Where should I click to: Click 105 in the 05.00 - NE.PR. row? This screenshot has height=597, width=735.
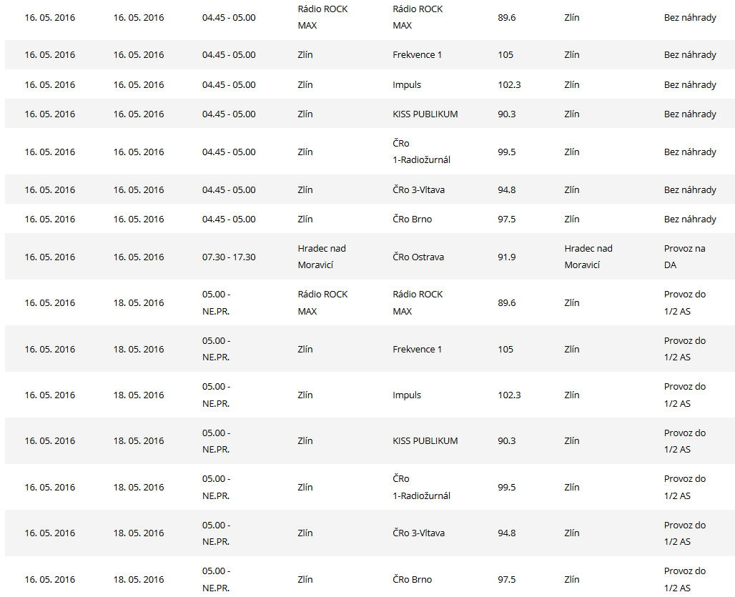pyautogui.click(x=505, y=350)
